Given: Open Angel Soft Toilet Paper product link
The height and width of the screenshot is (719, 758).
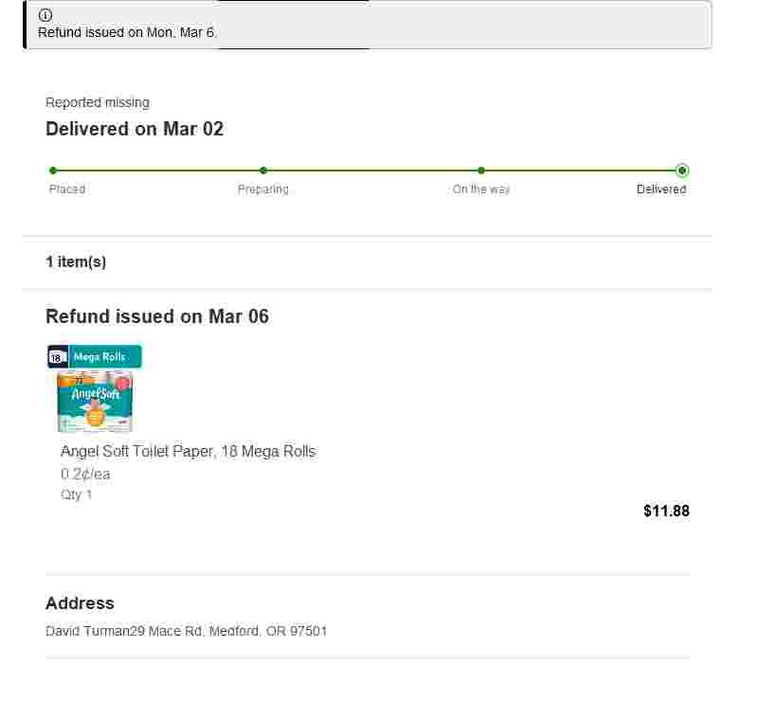Looking at the screenshot, I should point(188,451).
